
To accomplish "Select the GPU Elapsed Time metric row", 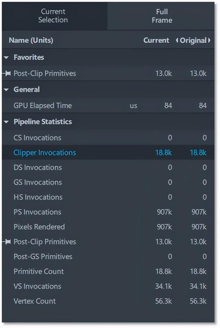I will [43, 106].
